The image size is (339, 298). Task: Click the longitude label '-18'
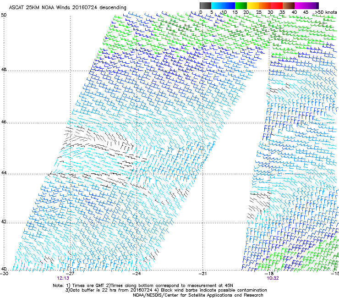tap(269, 274)
